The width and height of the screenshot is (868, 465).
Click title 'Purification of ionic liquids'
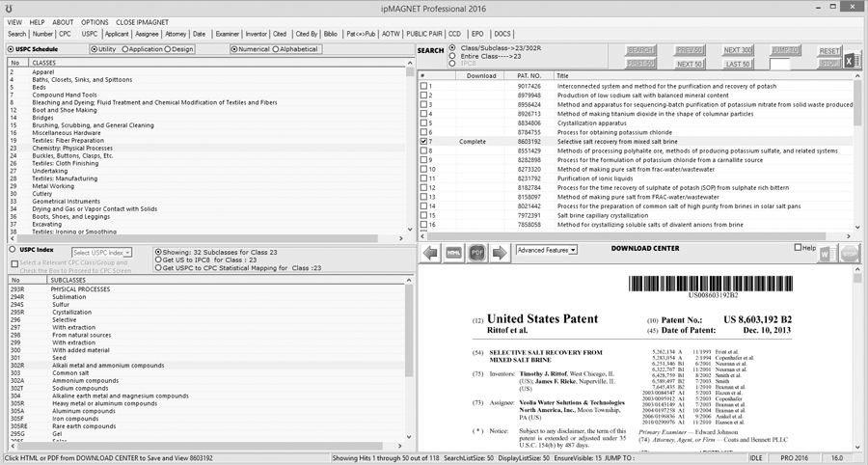pos(595,178)
